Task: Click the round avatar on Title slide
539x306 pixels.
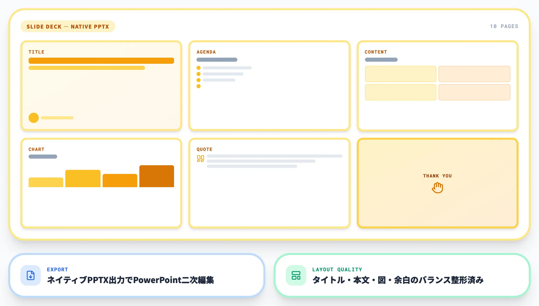Action: coord(34,118)
